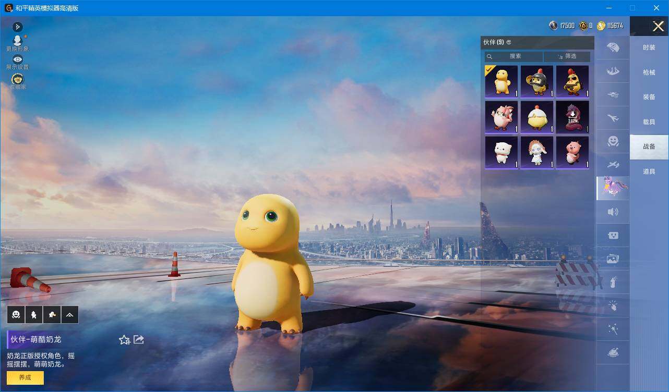Switch to the 时装 tab
Screen dimensions: 669x392
(x=649, y=47)
